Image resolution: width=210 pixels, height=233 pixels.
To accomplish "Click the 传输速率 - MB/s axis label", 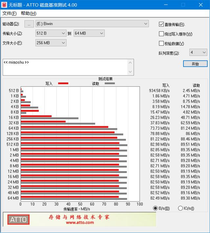I will (x=77, y=209).
